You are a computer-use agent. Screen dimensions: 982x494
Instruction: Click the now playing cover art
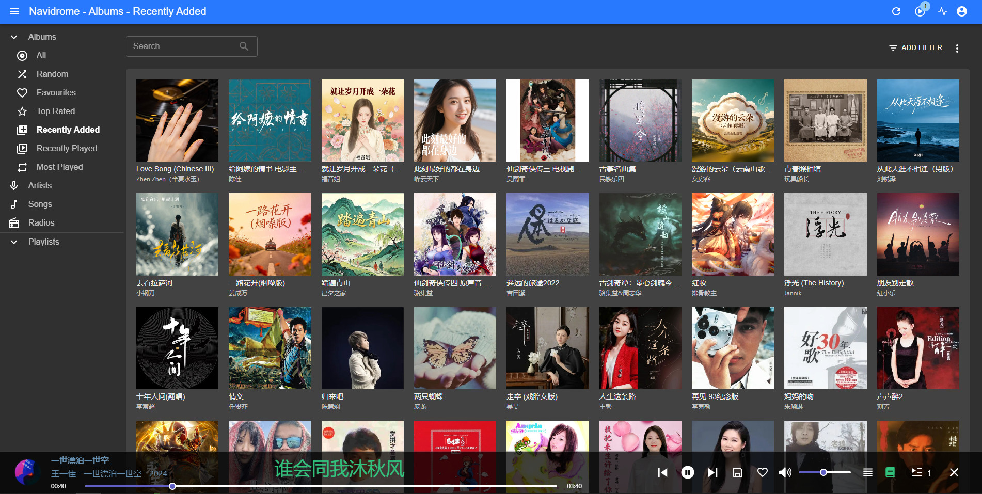[27, 472]
